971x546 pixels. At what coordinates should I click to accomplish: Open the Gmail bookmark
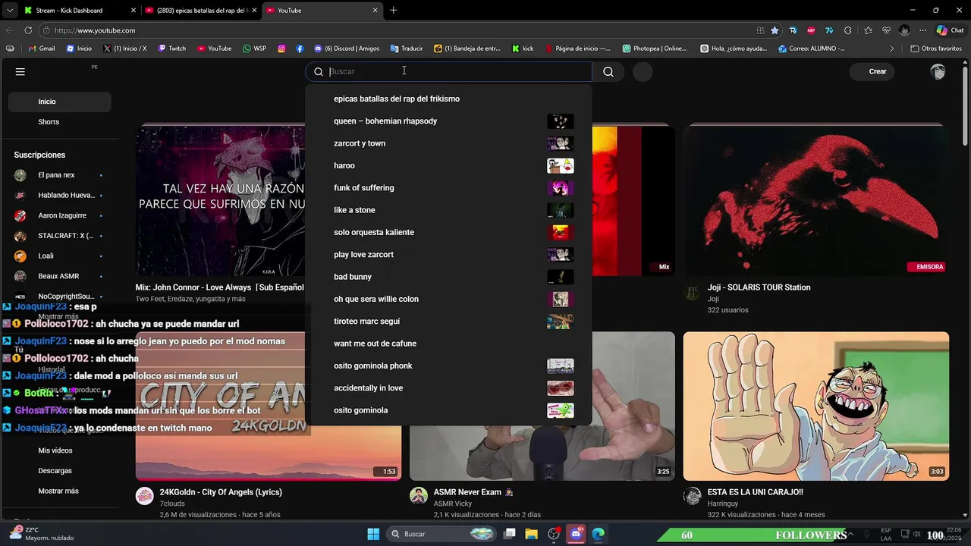coord(42,49)
